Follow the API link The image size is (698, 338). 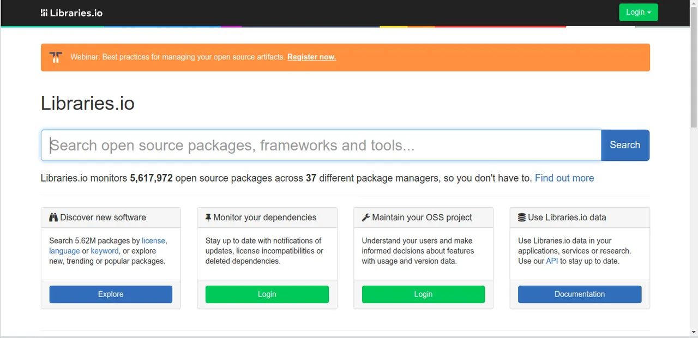pyautogui.click(x=552, y=261)
